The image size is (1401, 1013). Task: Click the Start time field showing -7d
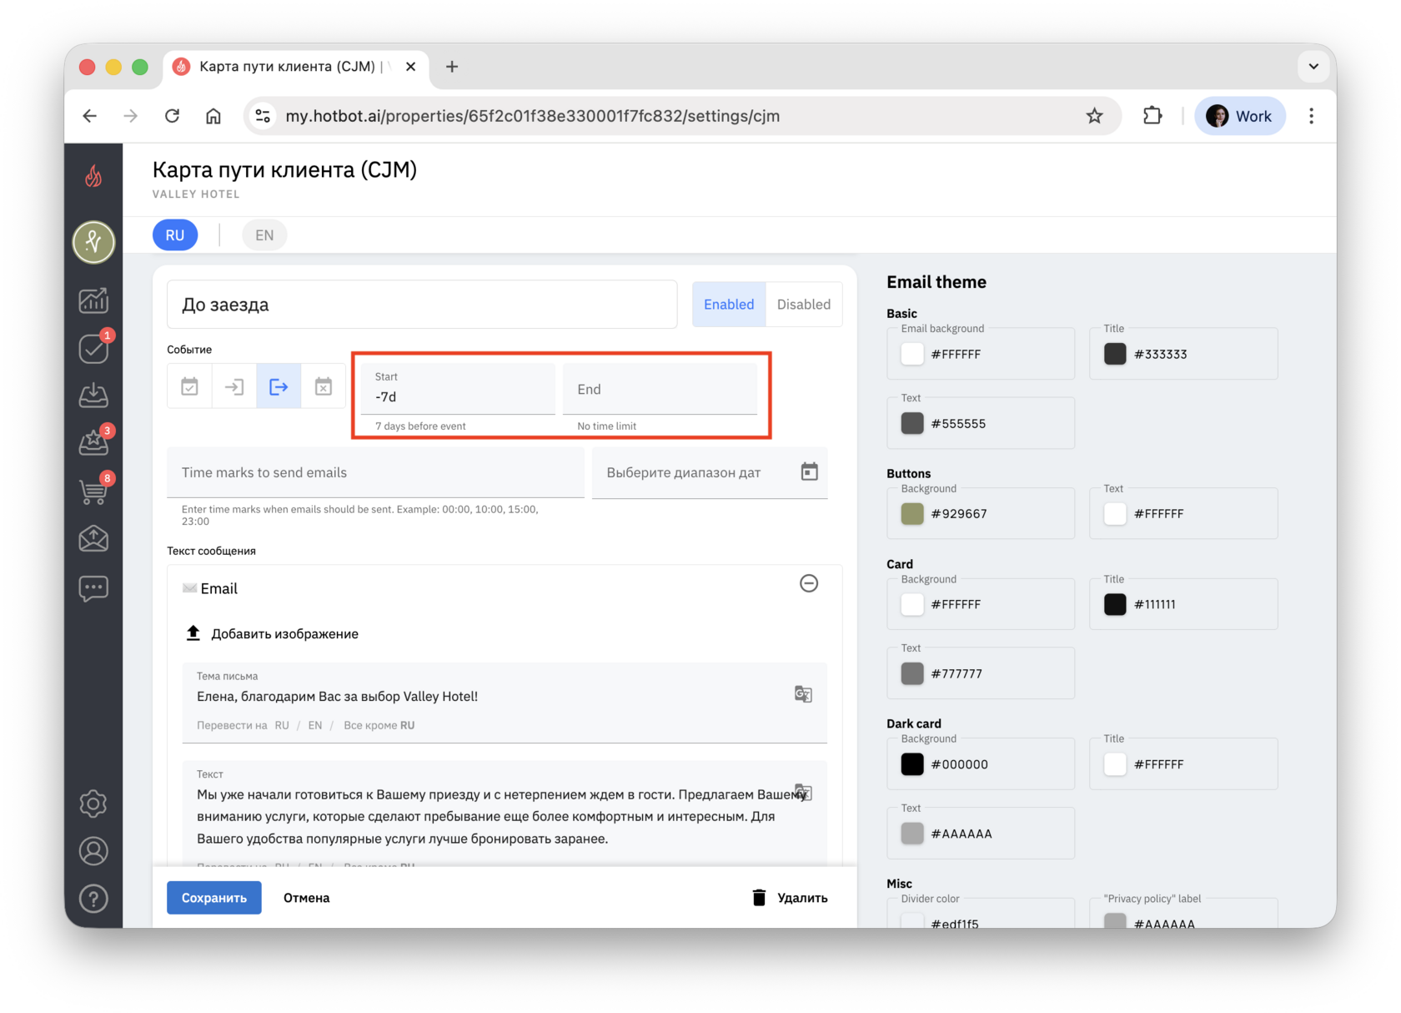click(x=458, y=389)
